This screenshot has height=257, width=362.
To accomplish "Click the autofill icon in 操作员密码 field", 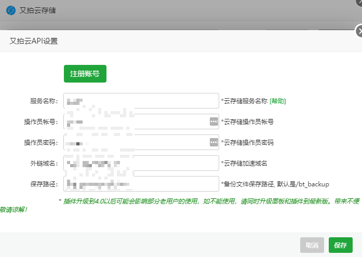I will [x=214, y=142].
